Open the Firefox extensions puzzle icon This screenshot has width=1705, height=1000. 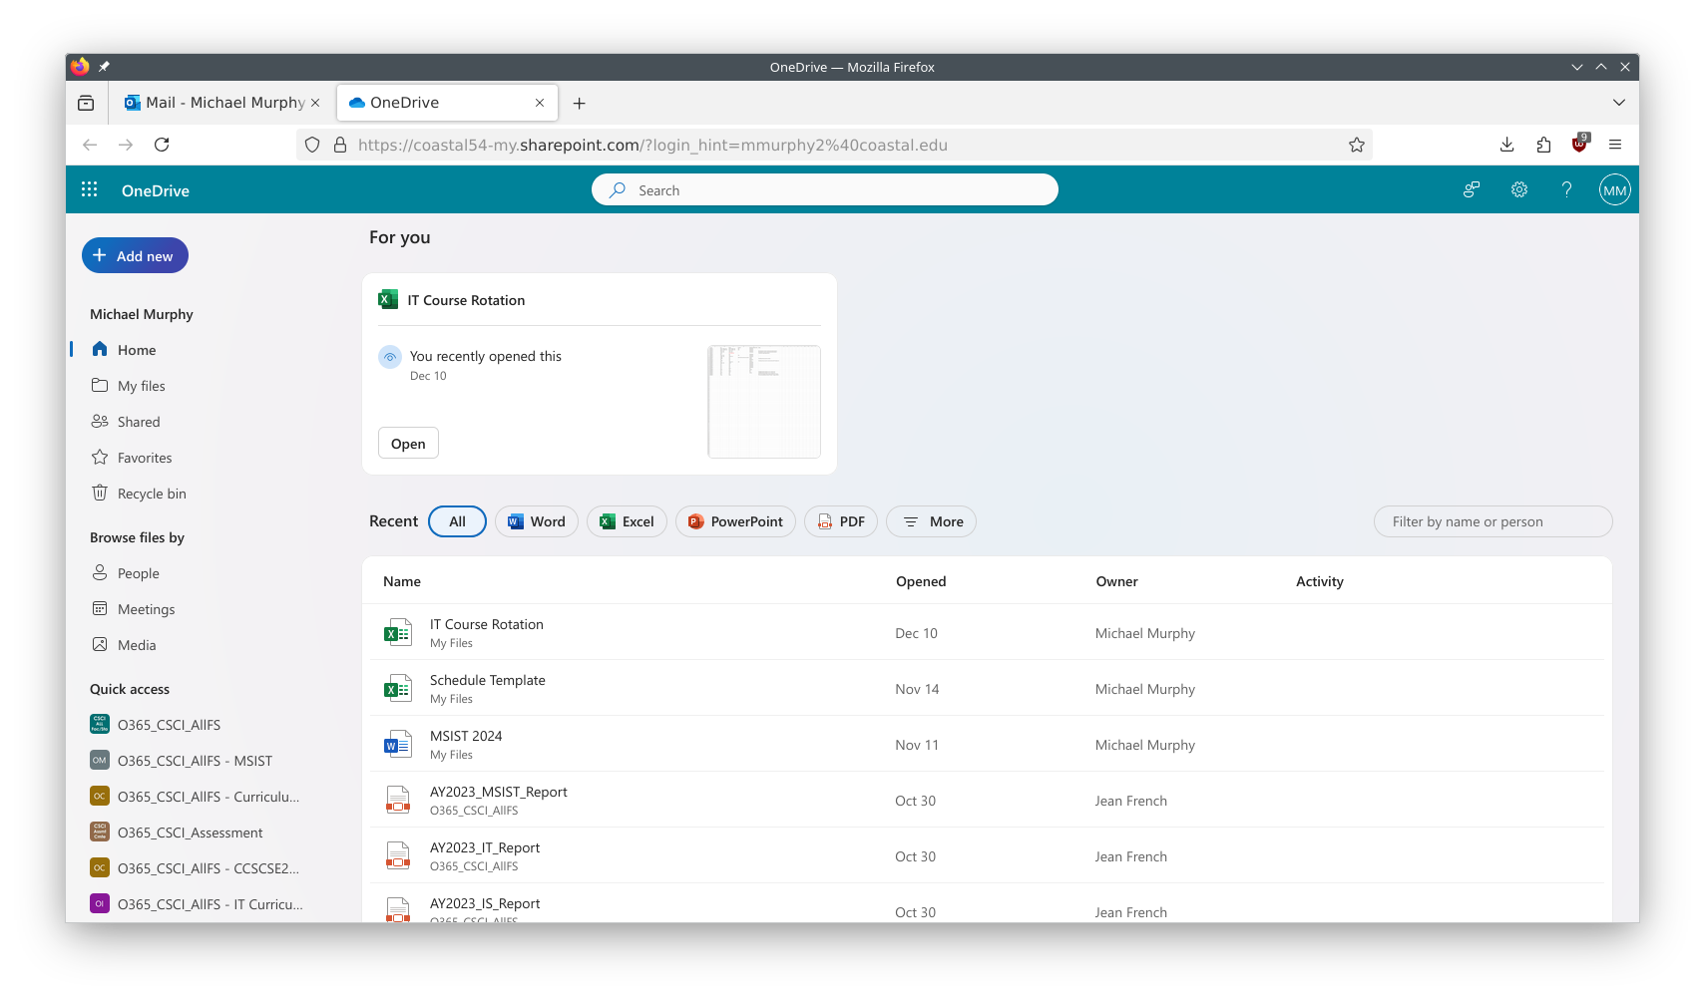(1543, 145)
